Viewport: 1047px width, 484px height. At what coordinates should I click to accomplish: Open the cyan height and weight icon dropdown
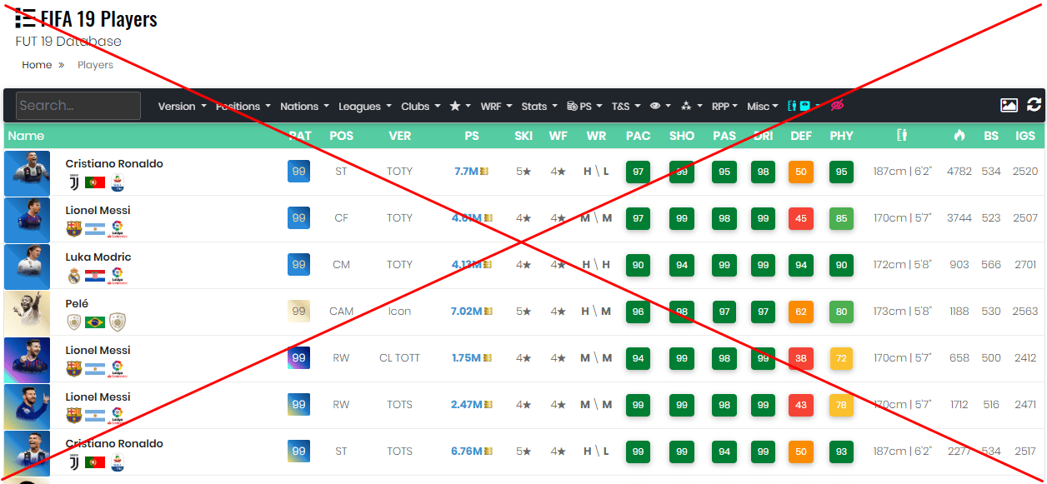click(804, 106)
